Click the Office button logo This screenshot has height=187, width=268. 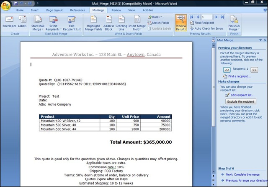click(x=5, y=5)
